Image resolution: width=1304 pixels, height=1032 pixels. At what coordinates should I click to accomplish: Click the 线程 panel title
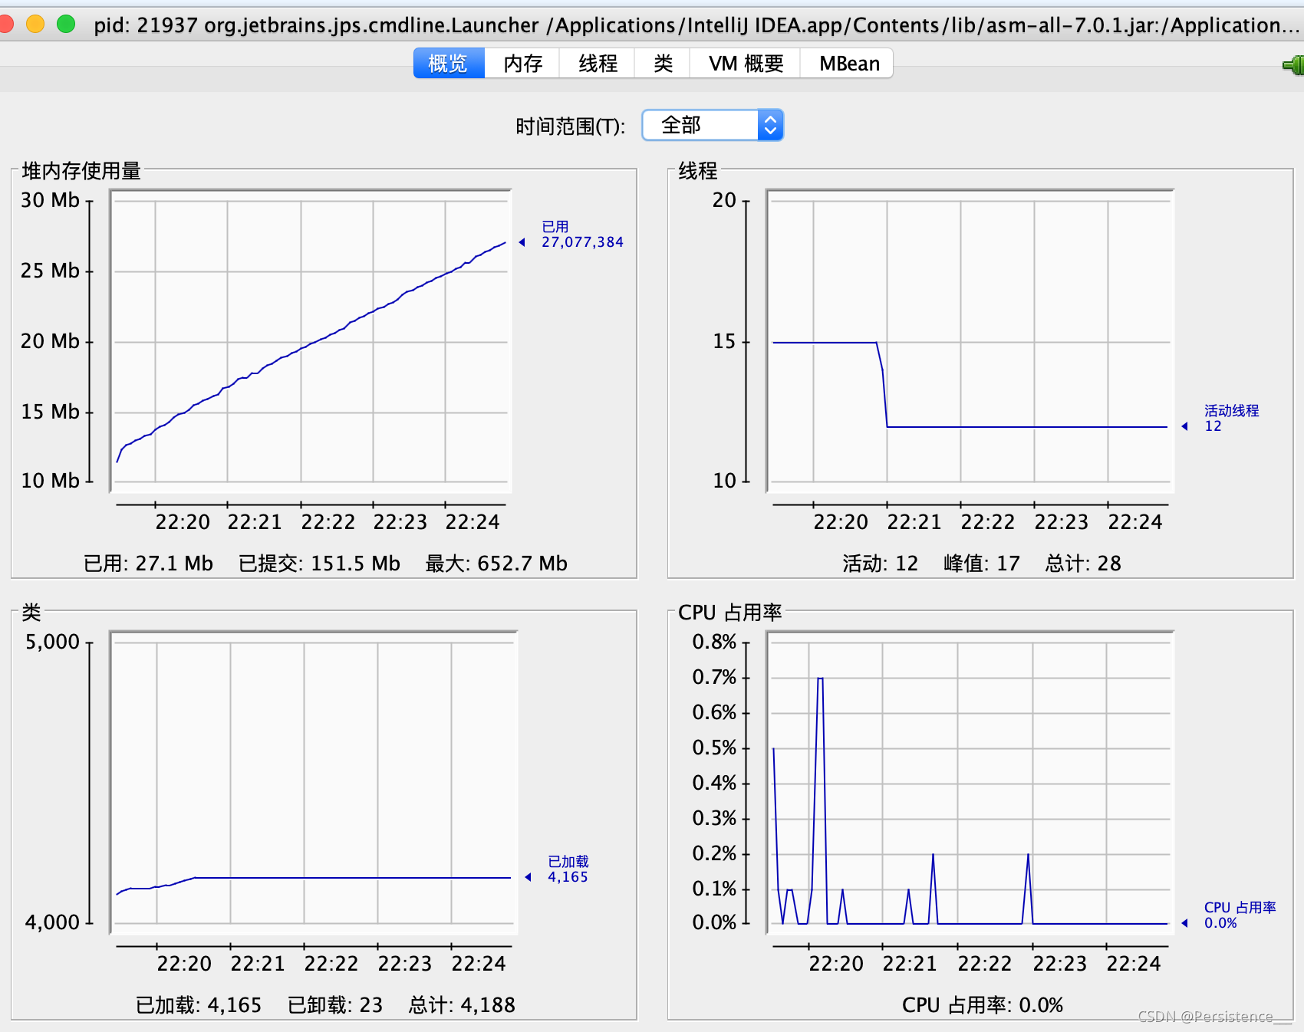697,170
